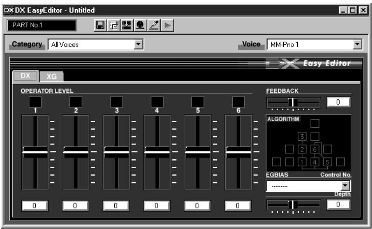Screen dimensions: 372x229
Task: Click the FEEDBACK heading
Action: tap(282, 91)
